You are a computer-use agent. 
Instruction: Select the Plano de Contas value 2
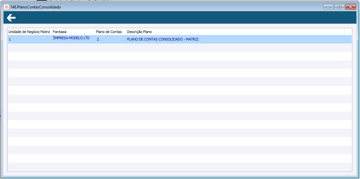pos(111,39)
